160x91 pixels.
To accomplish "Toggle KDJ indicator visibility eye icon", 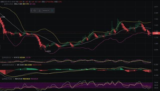I will point(3,58).
